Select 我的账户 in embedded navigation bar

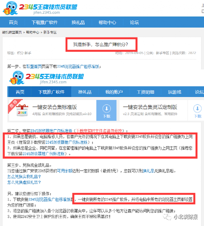pyautogui.click(x=114, y=92)
